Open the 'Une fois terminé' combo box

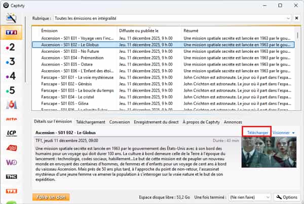point(250,197)
